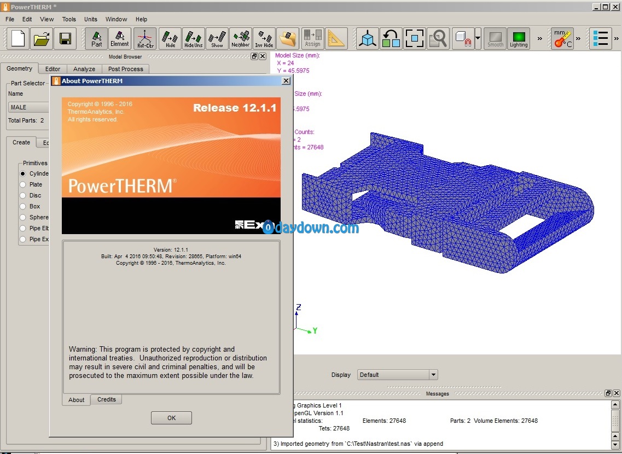Float the Messages panel
Image resolution: width=622 pixels, height=454 pixels.
coord(608,393)
